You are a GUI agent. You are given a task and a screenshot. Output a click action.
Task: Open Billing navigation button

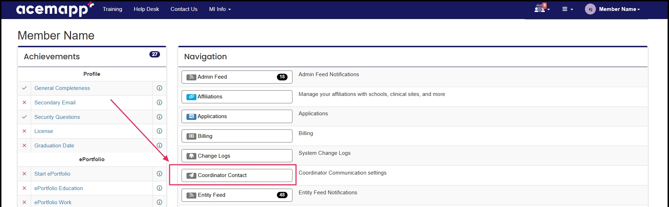pyautogui.click(x=237, y=136)
